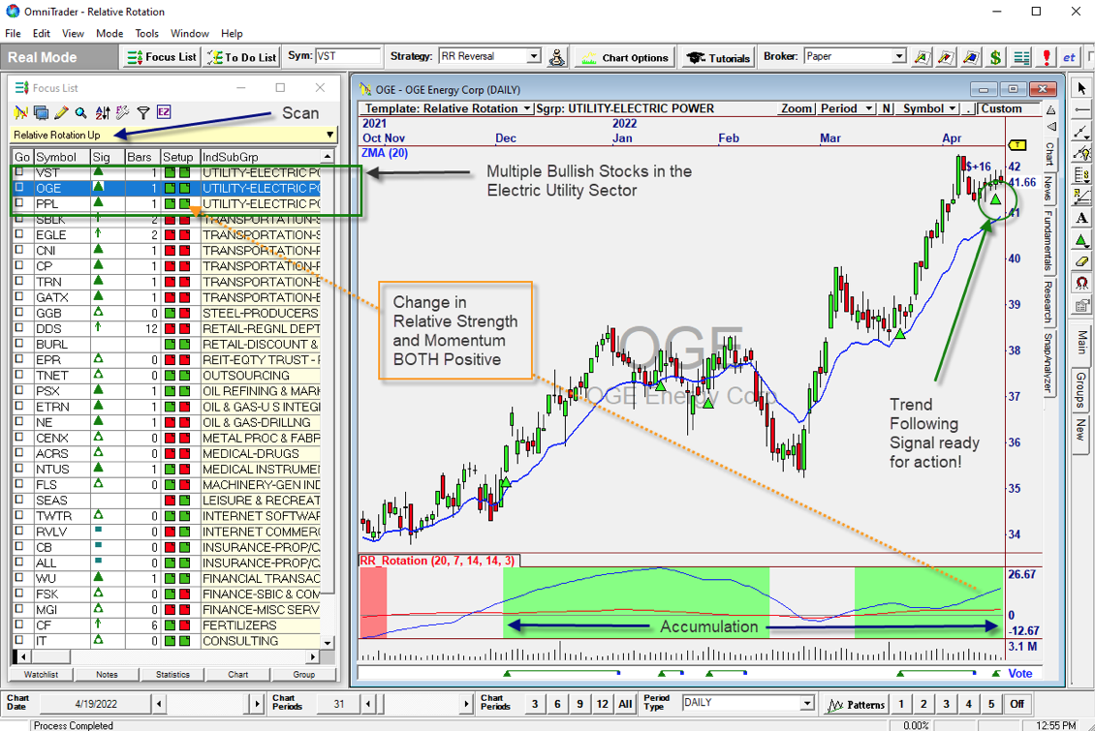Viewport: 1095px width, 731px height.
Task: Step the Chart Periods value forward
Action: 466,704
